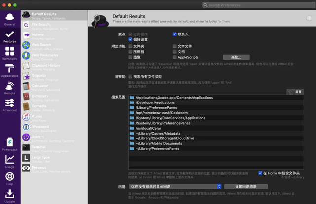This screenshot has width=316, height=204.
Task: Select the Actions arrow icon
Action: 26,35
